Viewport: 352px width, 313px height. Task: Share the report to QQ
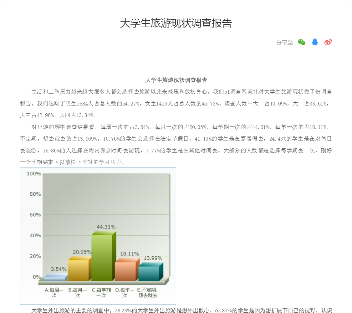click(315, 42)
